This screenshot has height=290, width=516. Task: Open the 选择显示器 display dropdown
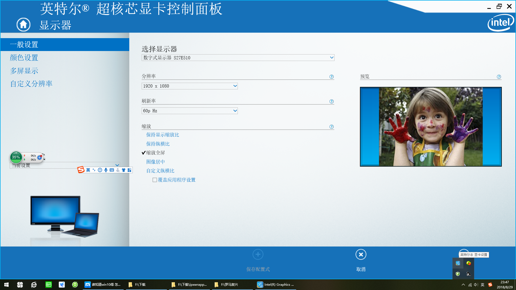(x=238, y=57)
